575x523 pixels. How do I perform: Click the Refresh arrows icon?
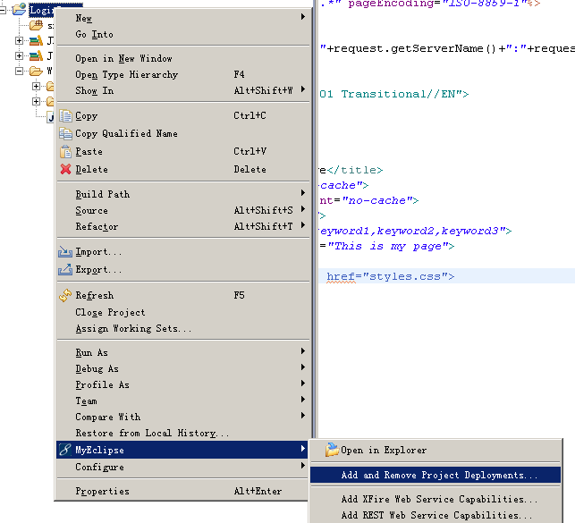65,295
